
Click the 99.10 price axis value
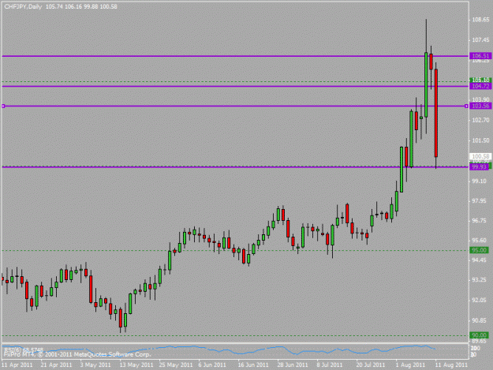click(480, 181)
